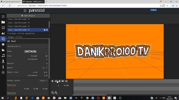Click the DanikPro100 TV text input field
179x100 pixels.
[x=27, y=46]
